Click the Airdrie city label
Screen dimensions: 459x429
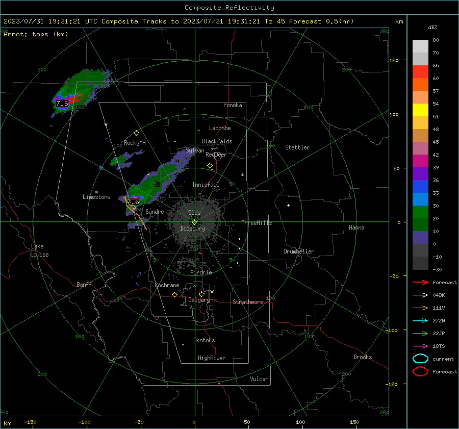point(201,272)
